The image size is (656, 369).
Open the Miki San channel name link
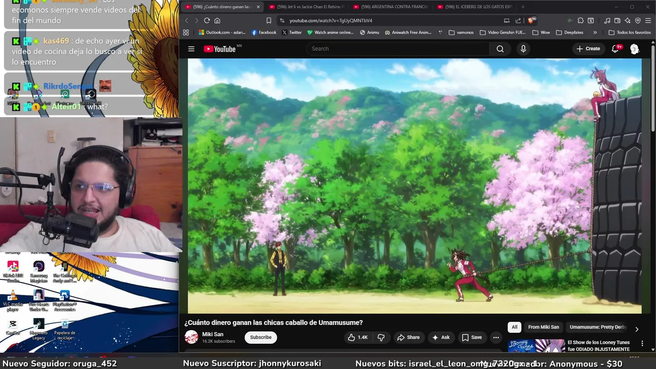213,334
